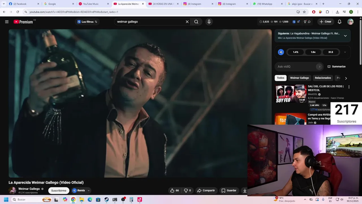Open the vidIQ list icon with blue dot
The image size is (362, 204).
click(x=298, y=22)
